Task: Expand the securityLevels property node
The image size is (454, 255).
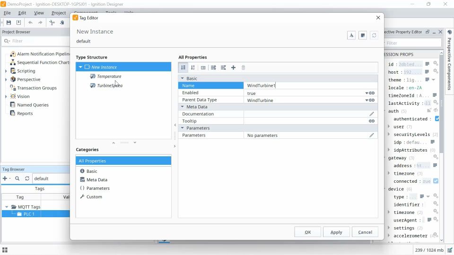Action: pos(389,134)
